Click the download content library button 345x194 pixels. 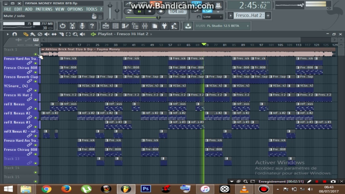188,26
